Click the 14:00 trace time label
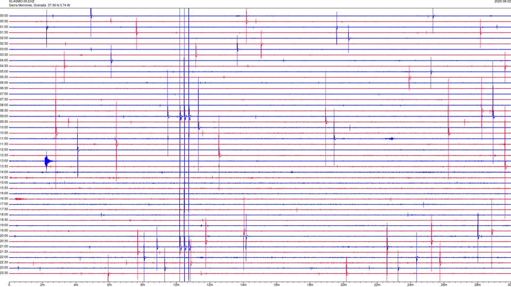The height and width of the screenshot is (287, 511). pyautogui.click(x=4, y=172)
